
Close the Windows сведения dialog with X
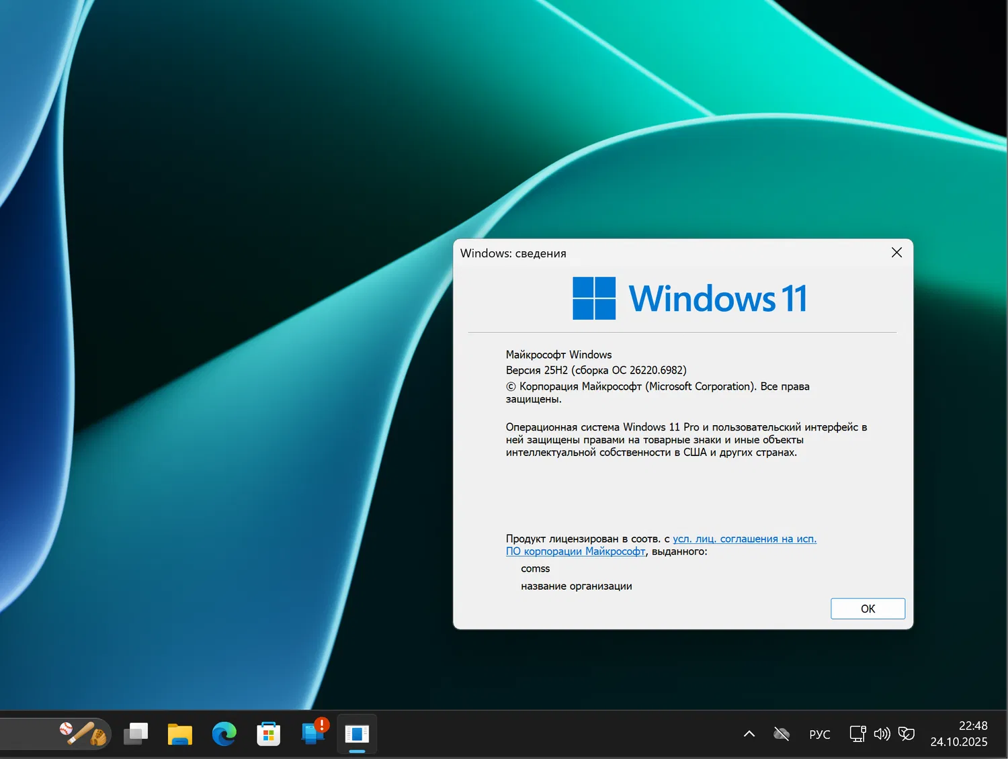896,253
